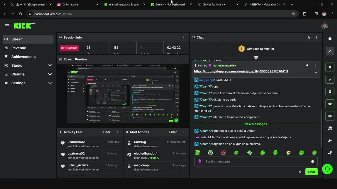This screenshot has height=189, width=337.
Task: Open pinned message three-dot options
Action: point(316,66)
